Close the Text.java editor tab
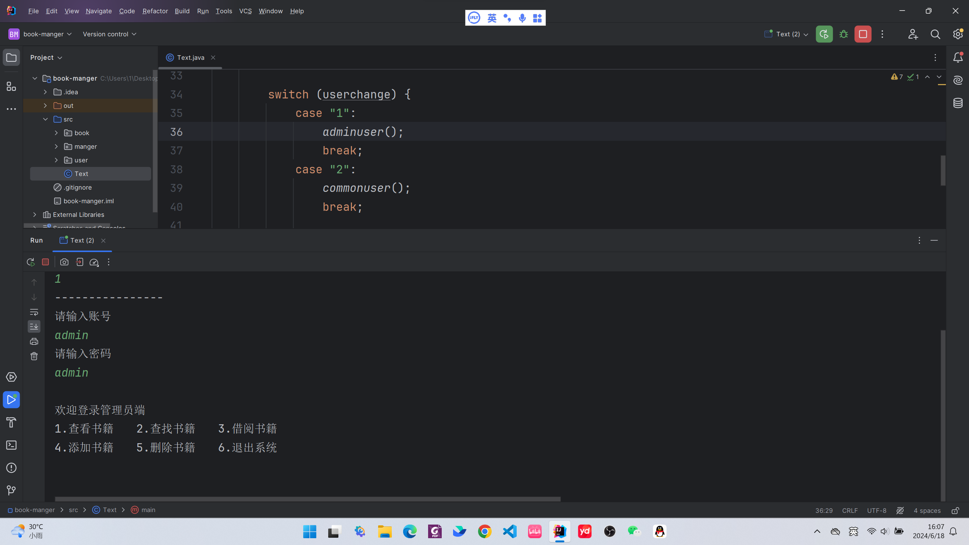Image resolution: width=969 pixels, height=545 pixels. coord(213,58)
